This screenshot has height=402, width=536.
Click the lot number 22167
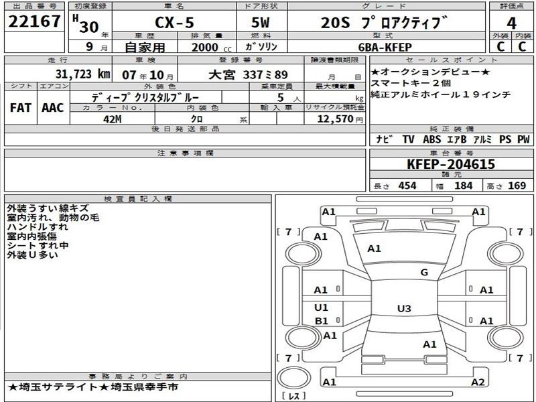point(34,21)
